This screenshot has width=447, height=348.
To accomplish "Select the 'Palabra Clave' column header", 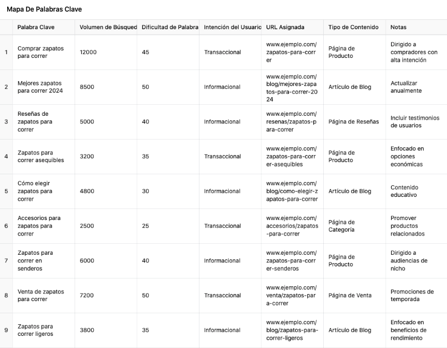I will point(36,27).
